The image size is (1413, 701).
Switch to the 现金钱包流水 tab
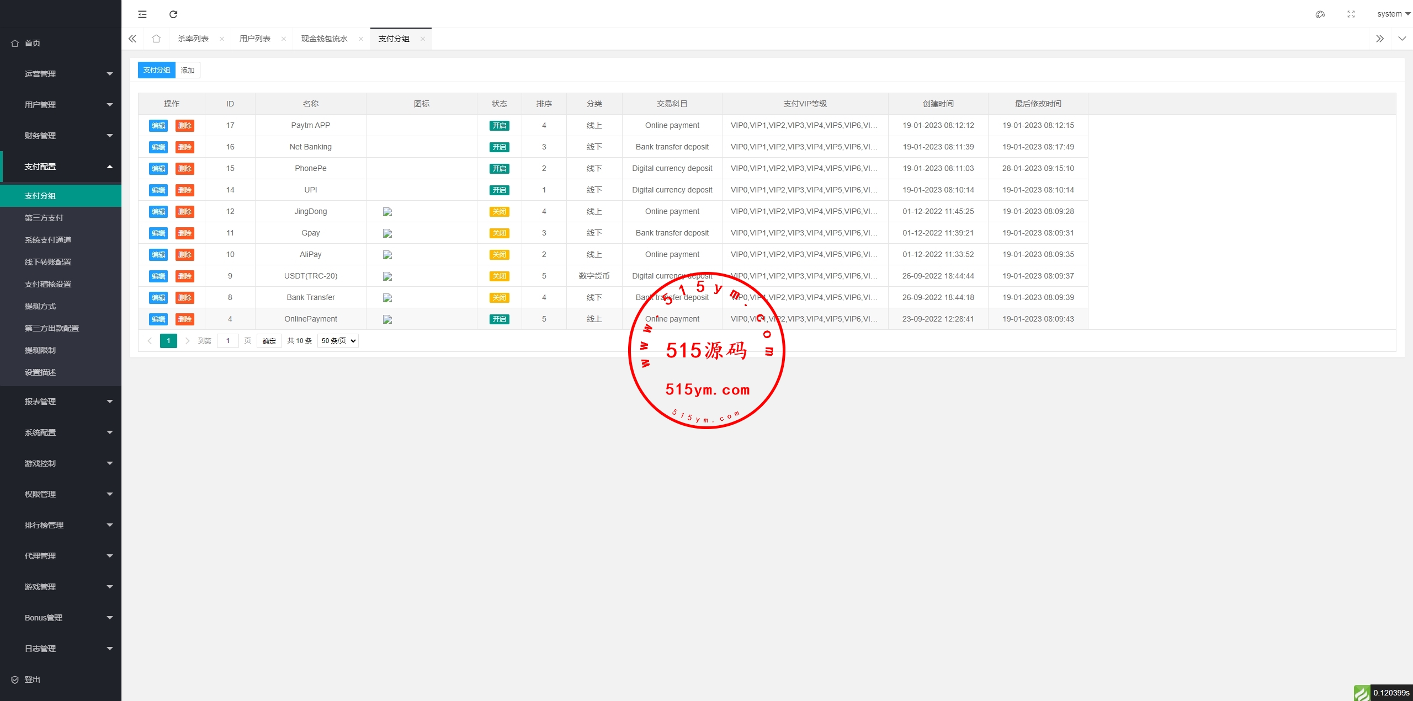coord(324,39)
